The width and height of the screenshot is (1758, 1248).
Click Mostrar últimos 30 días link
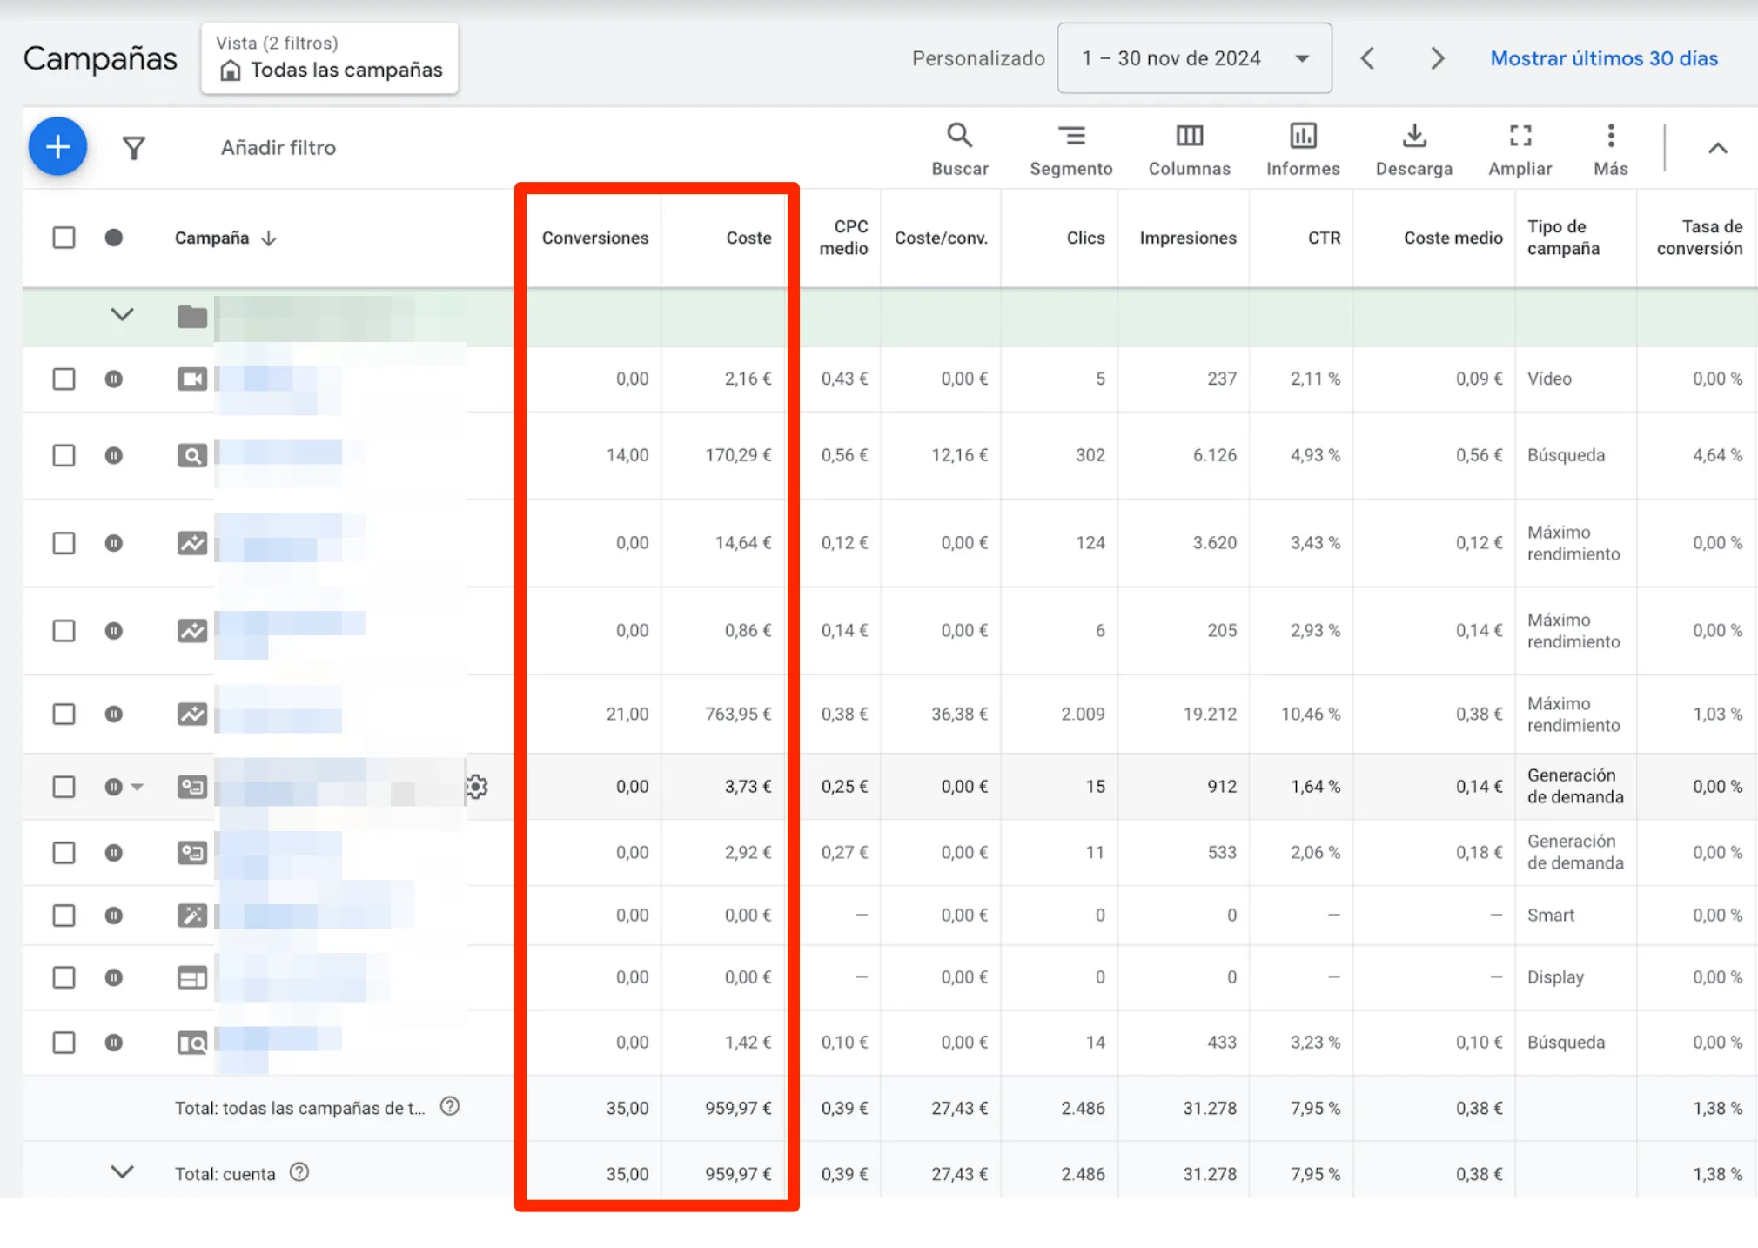tap(1603, 58)
